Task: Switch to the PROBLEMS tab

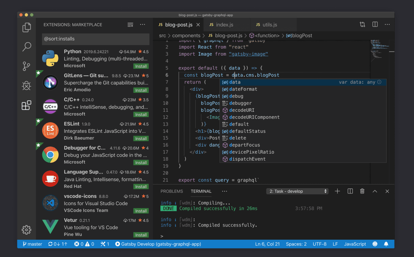Action: 172,191
